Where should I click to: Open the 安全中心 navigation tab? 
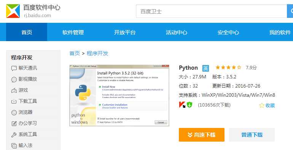(228, 32)
